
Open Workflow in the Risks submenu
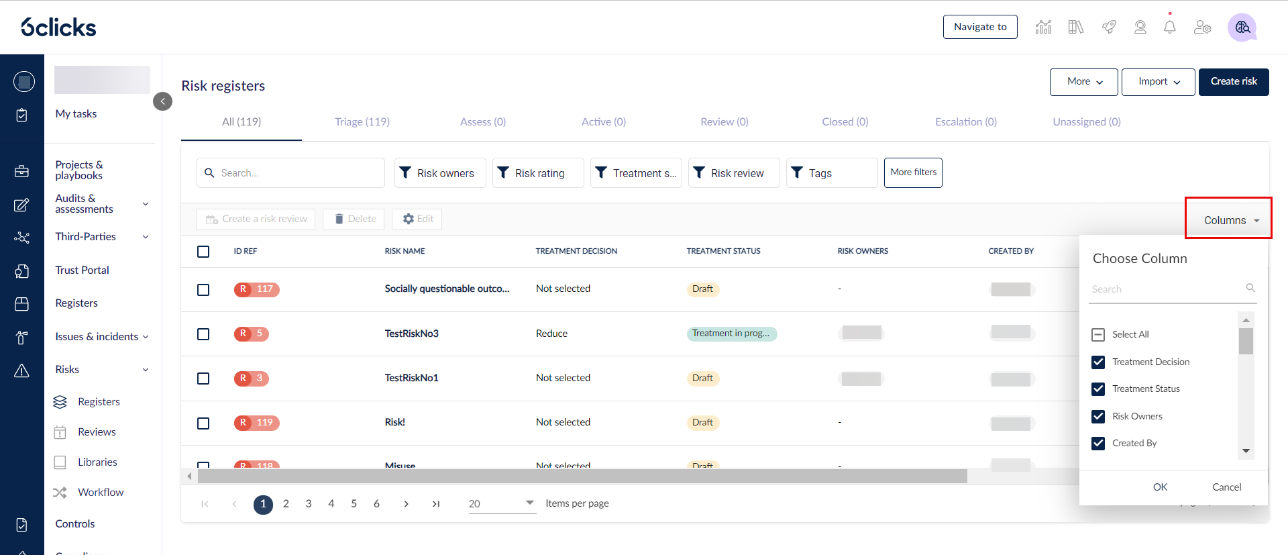(x=101, y=492)
